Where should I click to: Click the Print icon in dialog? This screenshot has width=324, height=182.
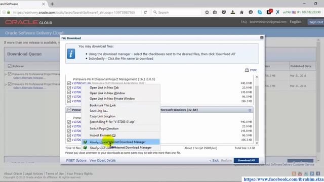(247, 70)
